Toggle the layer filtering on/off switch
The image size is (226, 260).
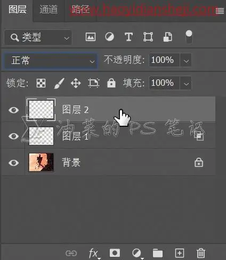[189, 37]
